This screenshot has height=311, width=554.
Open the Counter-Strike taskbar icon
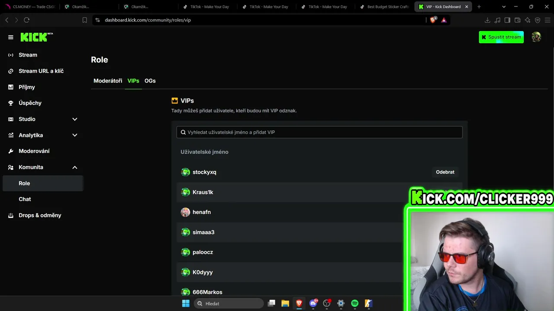tap(369, 303)
